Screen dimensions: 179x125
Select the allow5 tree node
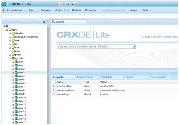pyautogui.click(x=21, y=80)
